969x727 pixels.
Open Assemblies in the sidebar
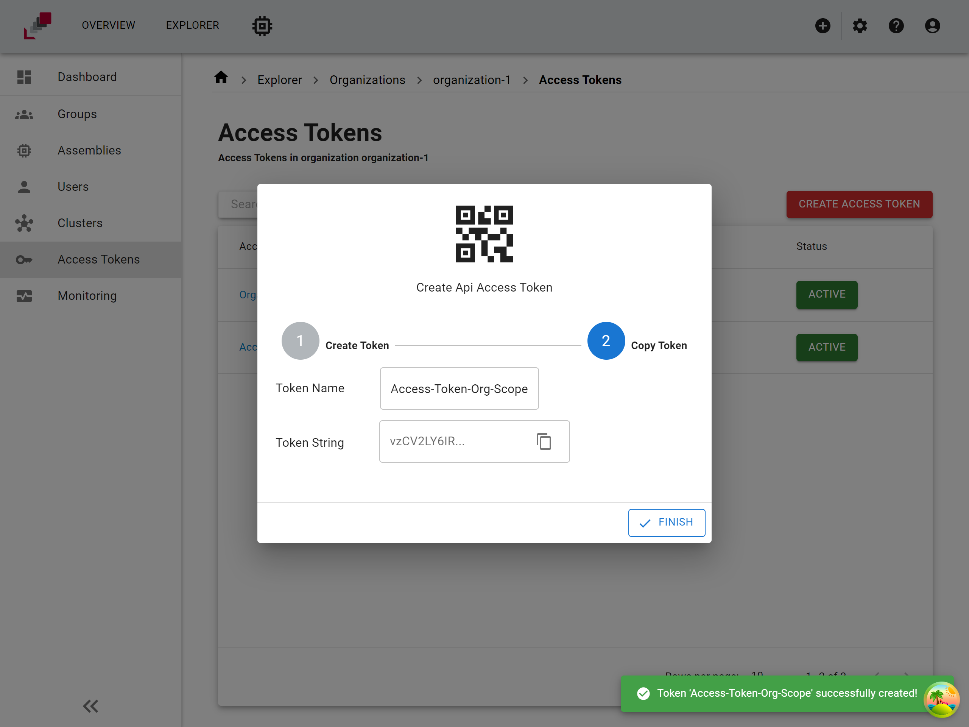(x=91, y=150)
